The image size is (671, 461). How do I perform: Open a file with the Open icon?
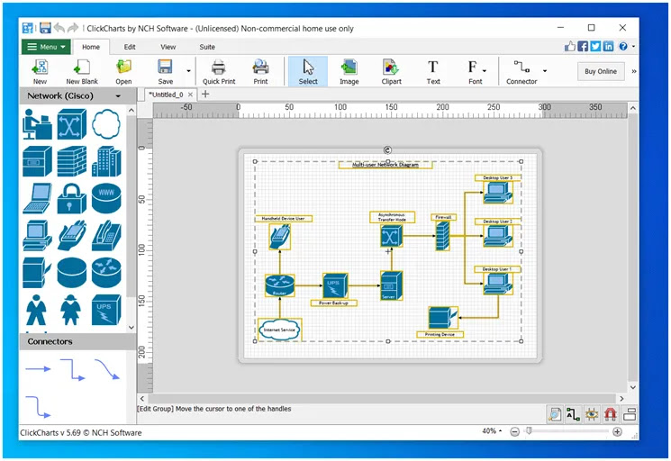click(x=123, y=71)
